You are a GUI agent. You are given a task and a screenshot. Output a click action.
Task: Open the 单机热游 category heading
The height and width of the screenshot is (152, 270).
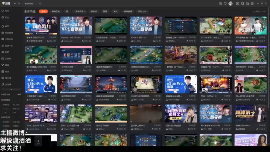click(6, 117)
